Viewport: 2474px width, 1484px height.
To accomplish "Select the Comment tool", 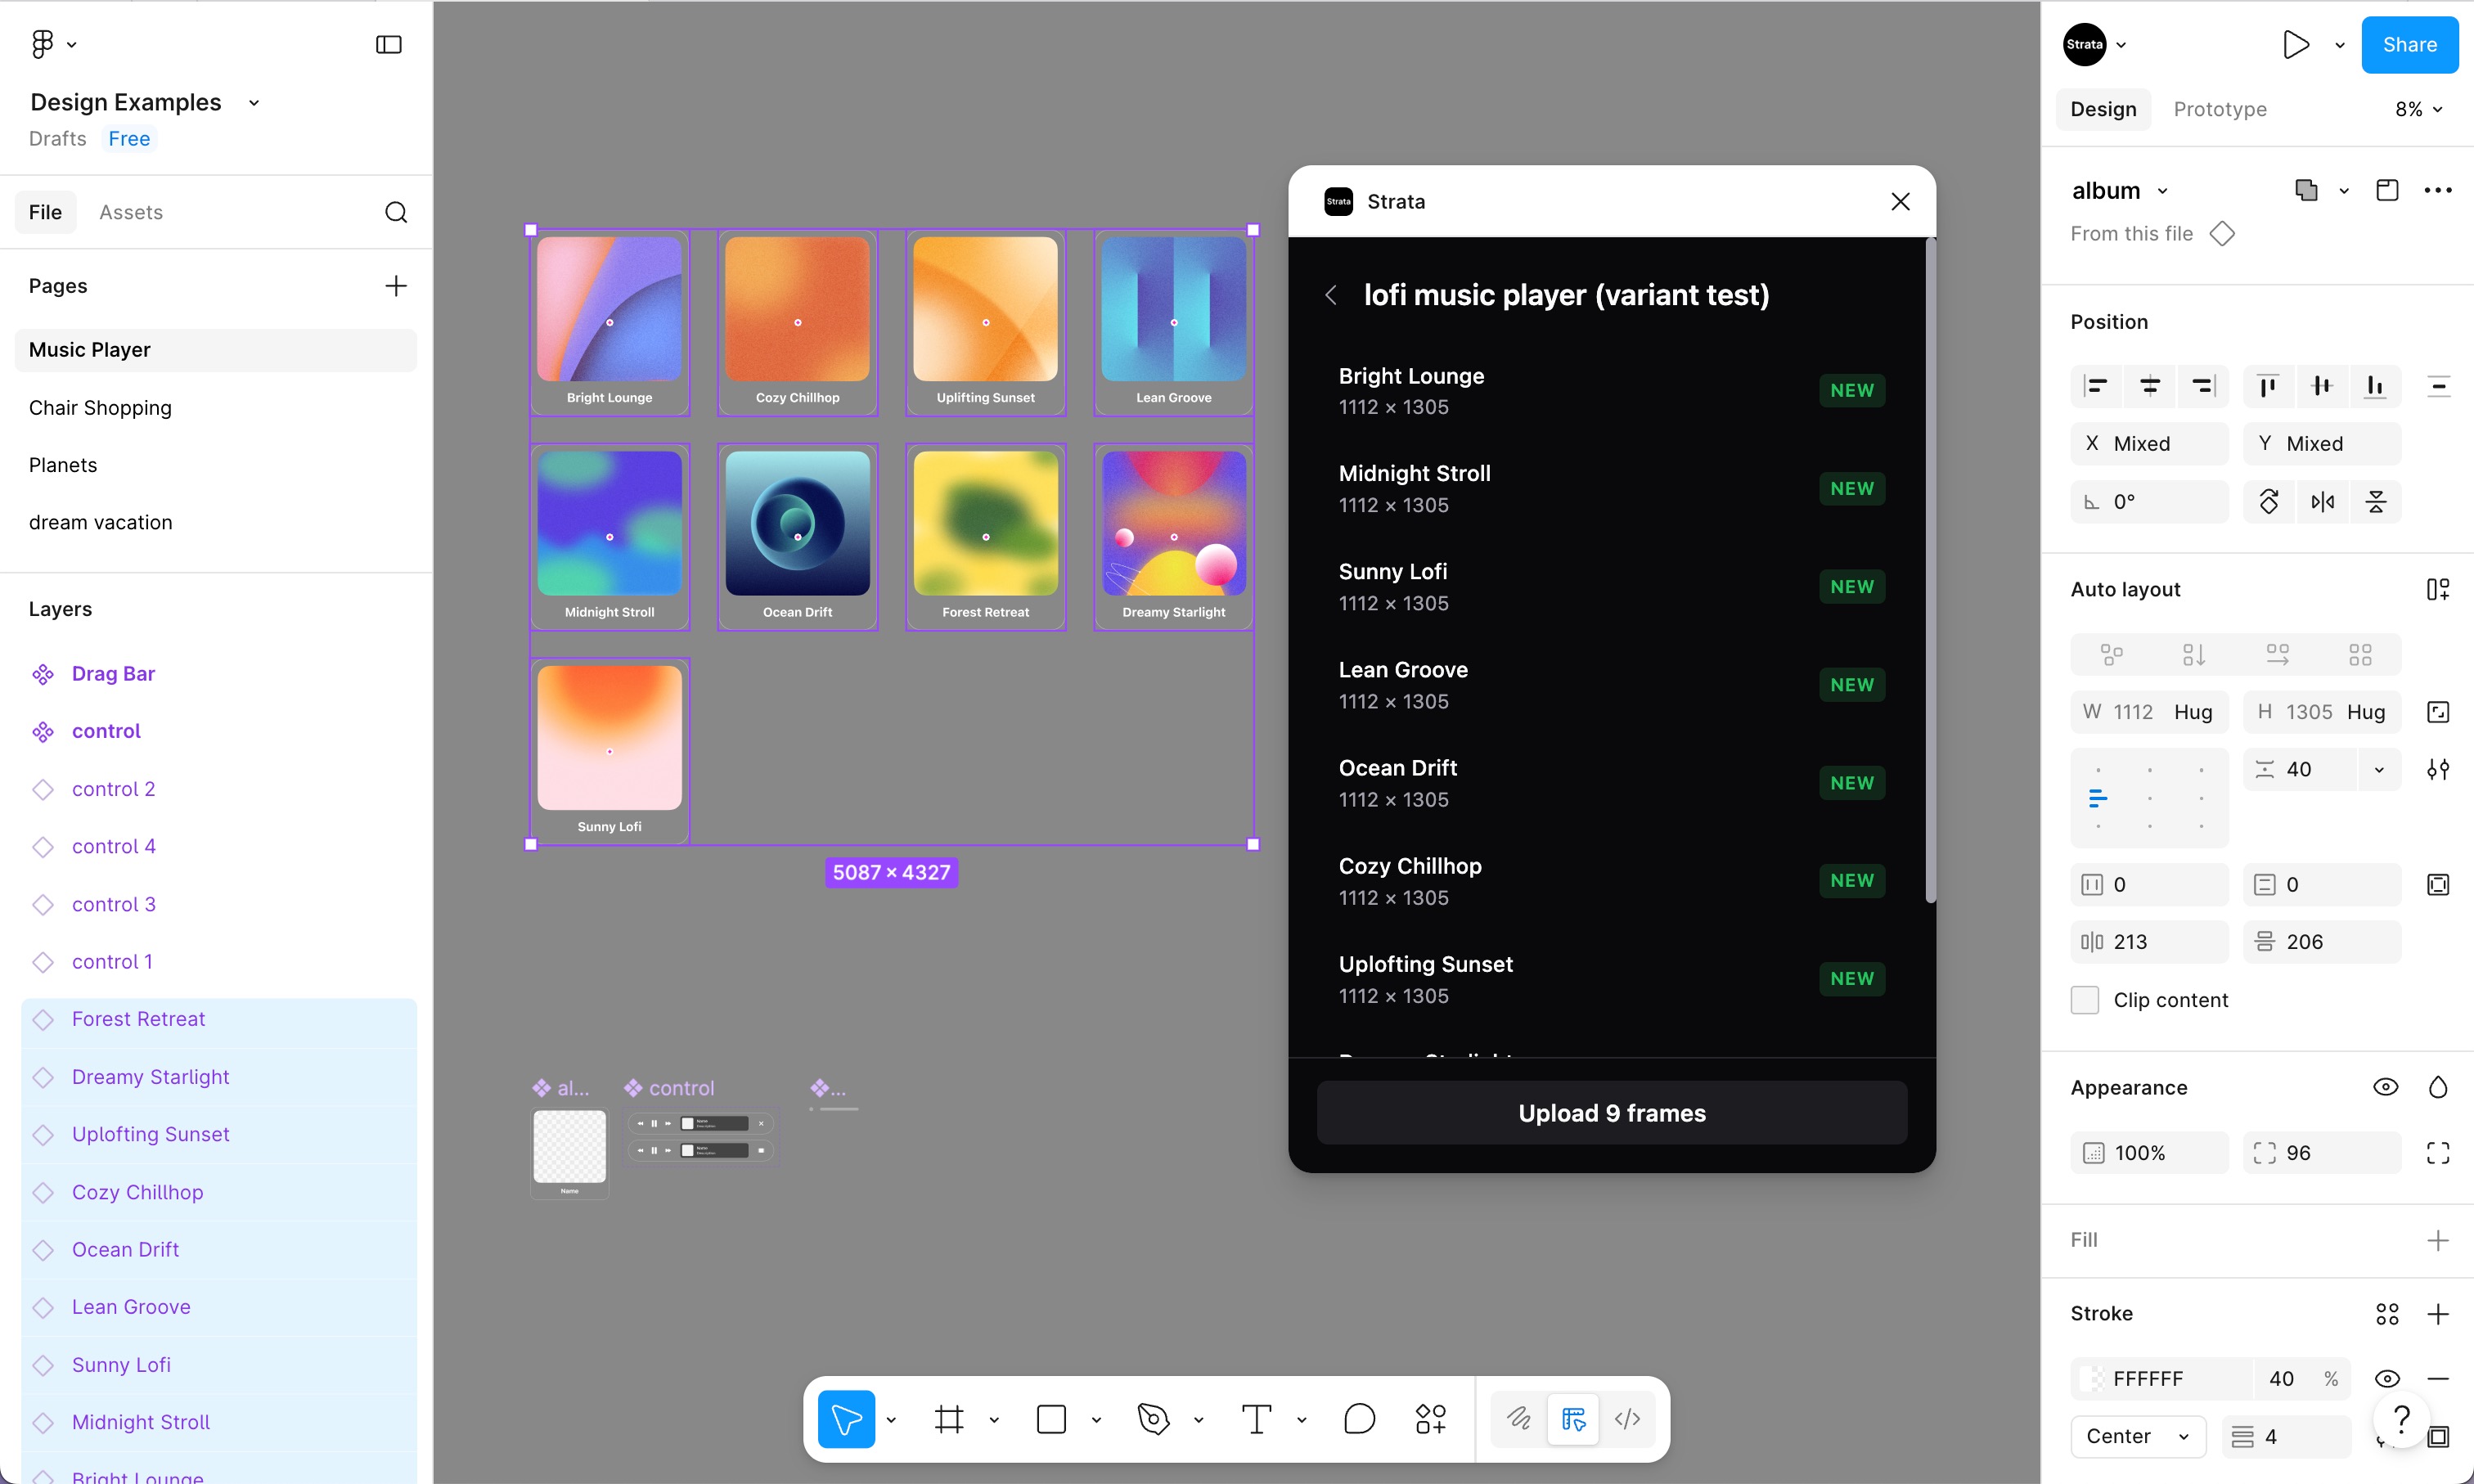I will [x=1359, y=1419].
